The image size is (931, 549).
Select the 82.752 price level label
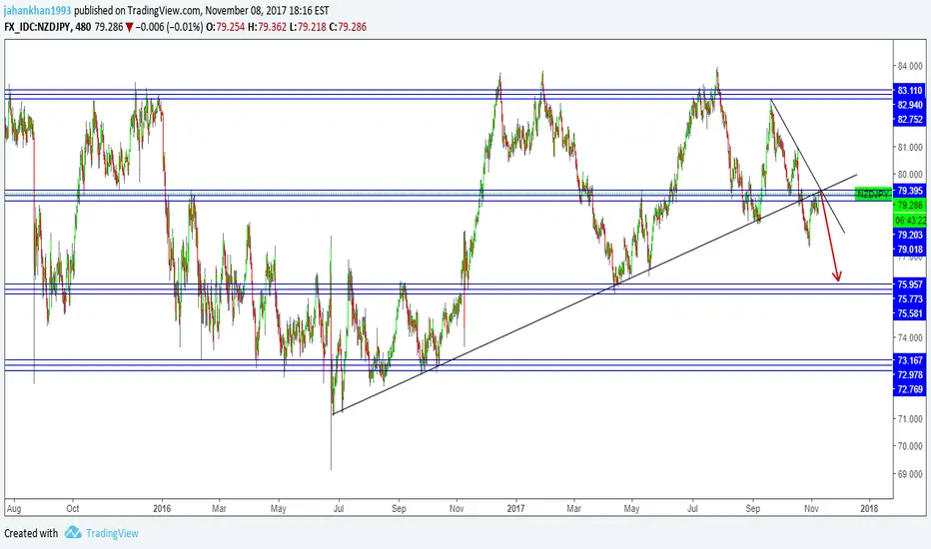910,120
